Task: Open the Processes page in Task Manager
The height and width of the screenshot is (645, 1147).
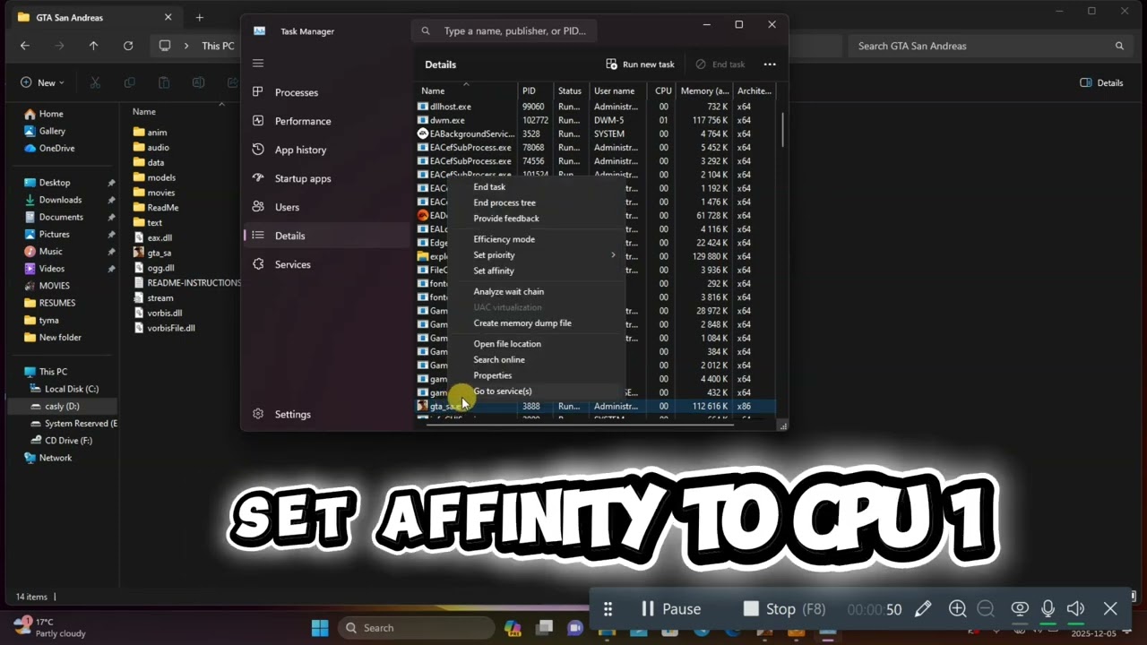Action: click(296, 92)
